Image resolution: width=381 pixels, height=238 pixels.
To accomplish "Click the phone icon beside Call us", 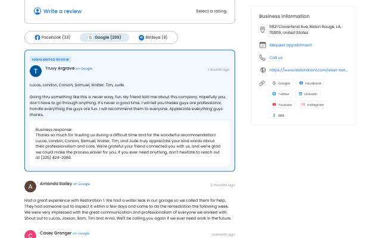I will pyautogui.click(x=263, y=58).
